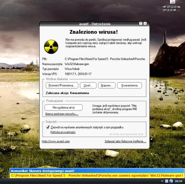Screen dimensions: 185x184
Task: Click the help question mark icon in title bar
Action: pyautogui.click(x=141, y=23)
